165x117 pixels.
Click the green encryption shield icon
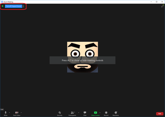click(3, 6)
